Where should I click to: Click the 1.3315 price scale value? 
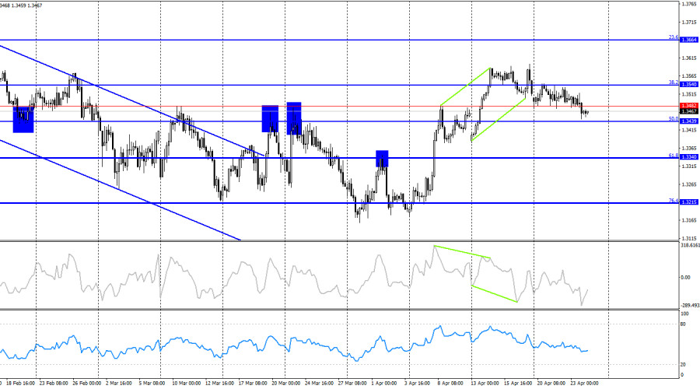(689, 166)
